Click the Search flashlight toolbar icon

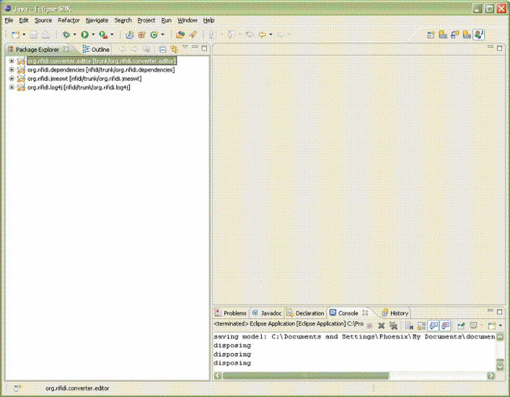[193, 34]
